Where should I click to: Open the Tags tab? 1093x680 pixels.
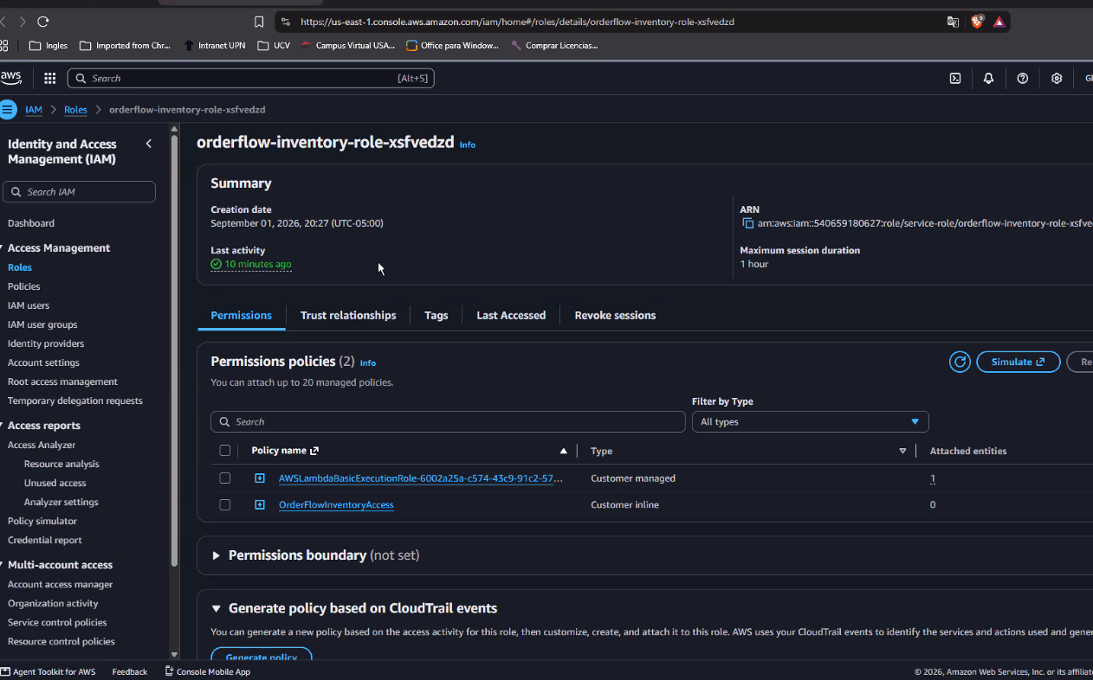coord(437,315)
